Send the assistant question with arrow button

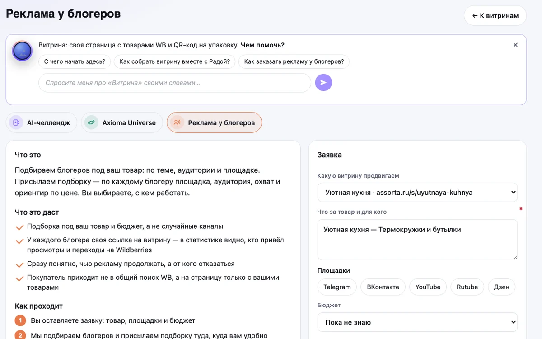323,82
